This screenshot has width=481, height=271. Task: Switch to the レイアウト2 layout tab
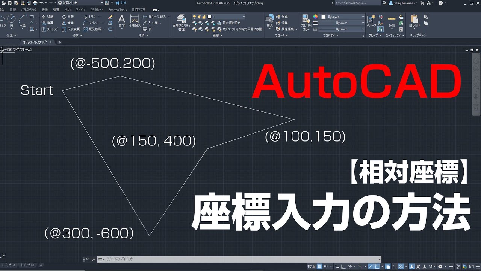[28, 265]
